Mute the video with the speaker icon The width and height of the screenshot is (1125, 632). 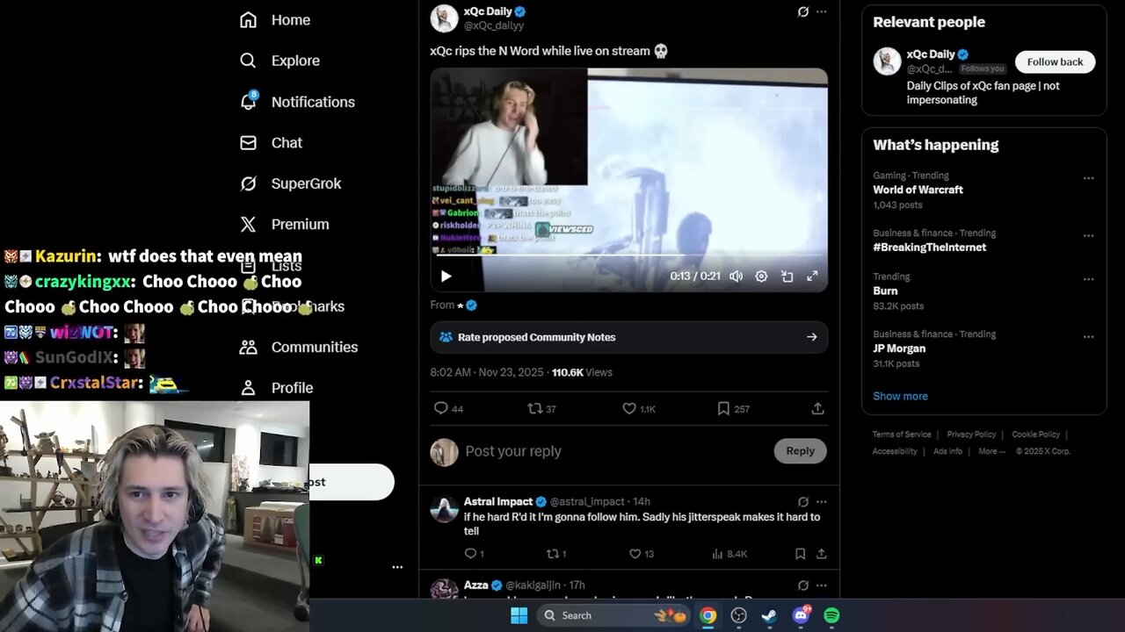tap(736, 276)
